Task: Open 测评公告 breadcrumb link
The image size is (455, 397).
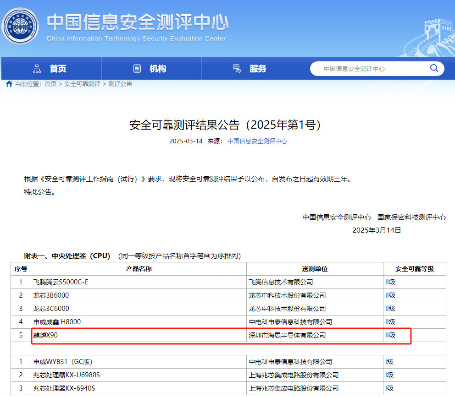Action: pos(120,84)
